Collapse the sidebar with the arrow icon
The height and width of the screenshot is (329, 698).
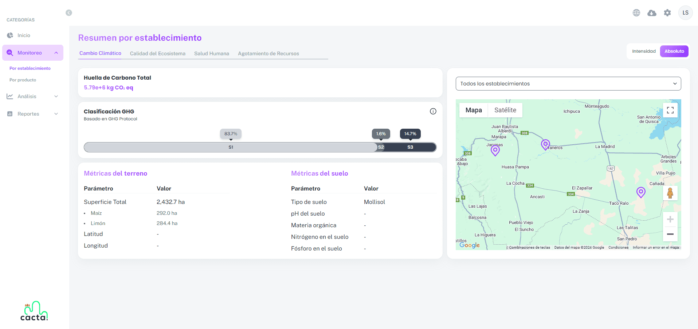tap(69, 13)
